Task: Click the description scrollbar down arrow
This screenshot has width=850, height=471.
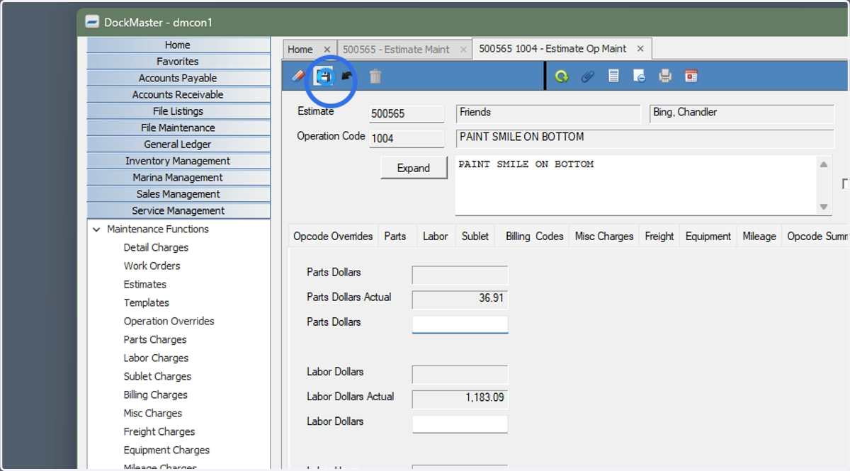Action: tap(824, 207)
